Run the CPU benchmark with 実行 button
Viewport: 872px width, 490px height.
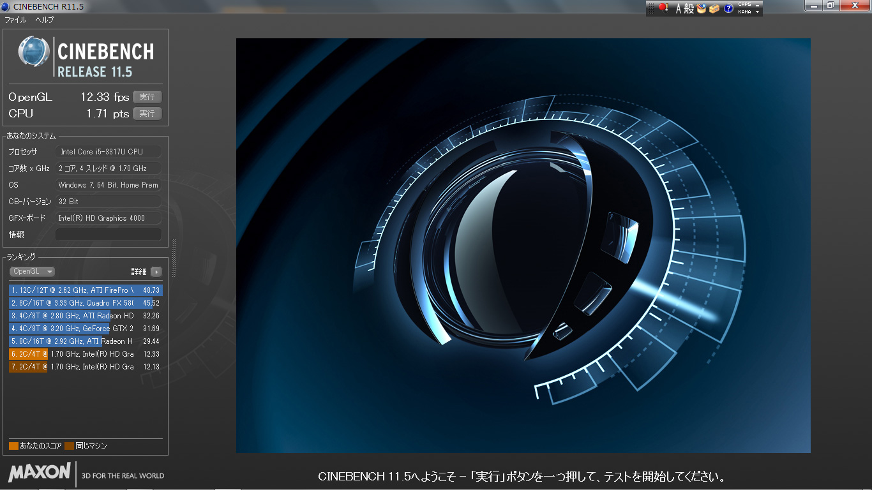pos(147,114)
